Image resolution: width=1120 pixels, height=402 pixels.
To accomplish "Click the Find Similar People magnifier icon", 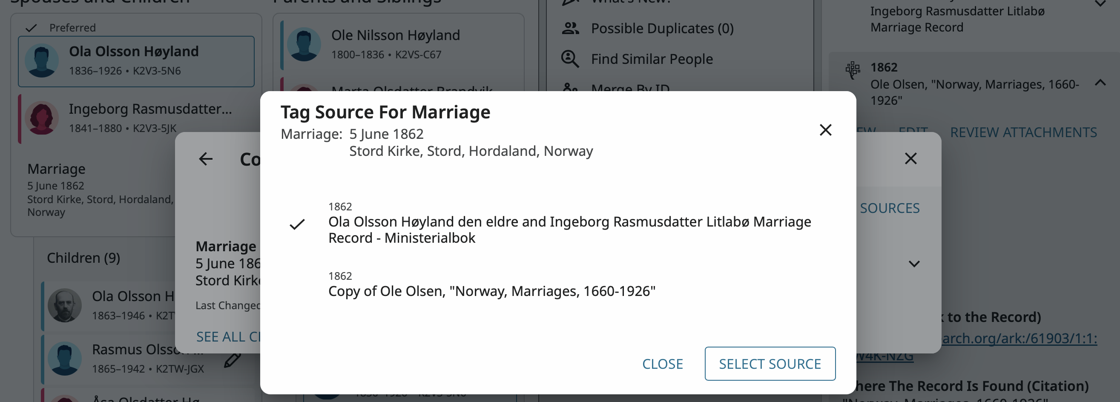I will click(x=570, y=59).
